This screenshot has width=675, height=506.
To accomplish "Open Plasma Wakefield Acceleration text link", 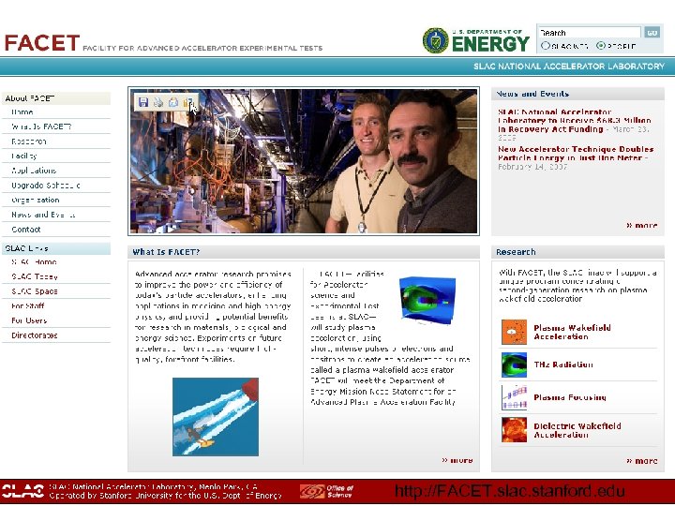I will pyautogui.click(x=572, y=332).
